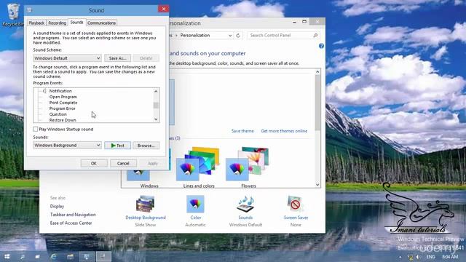466x262 pixels.
Task: Click volume speaker icon in system tray
Action: [418, 257]
